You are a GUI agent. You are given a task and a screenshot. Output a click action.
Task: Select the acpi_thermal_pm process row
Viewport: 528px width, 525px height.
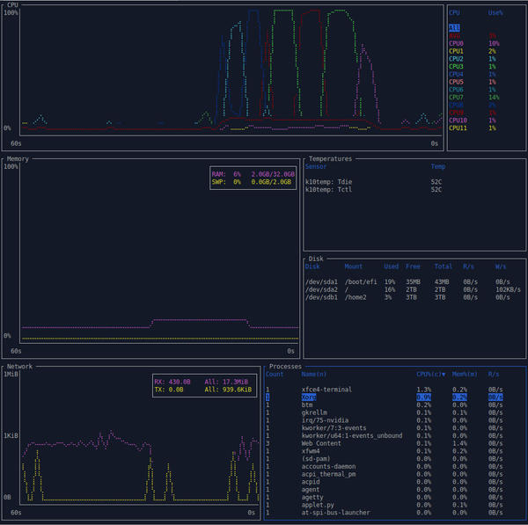385,474
